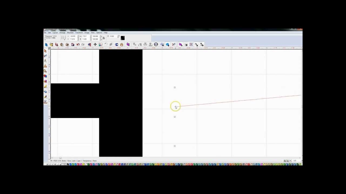Select the red and blue shapes tool
Image resolution: width=346 pixels, height=194 pixels.
[45, 76]
